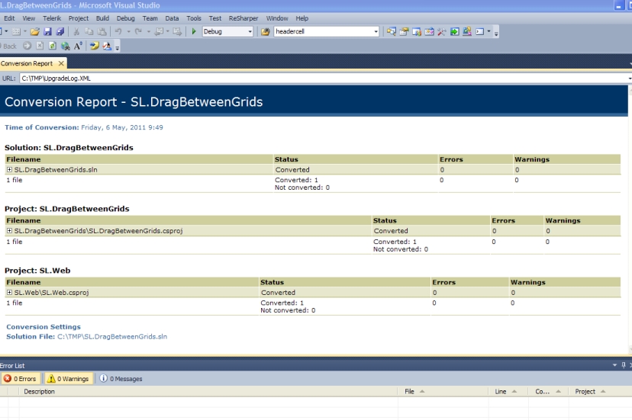The width and height of the screenshot is (632, 420).
Task: Open the Tools menu
Action: point(194,18)
